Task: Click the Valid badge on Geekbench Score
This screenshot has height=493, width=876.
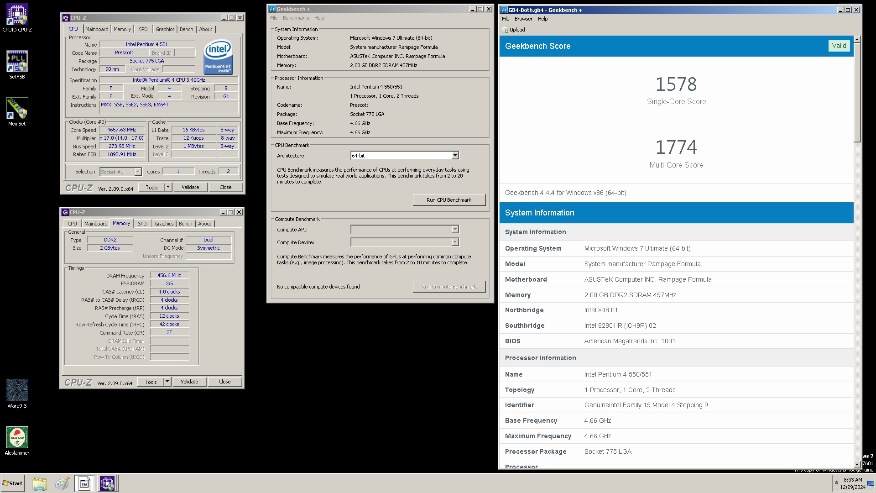Action: (x=839, y=46)
